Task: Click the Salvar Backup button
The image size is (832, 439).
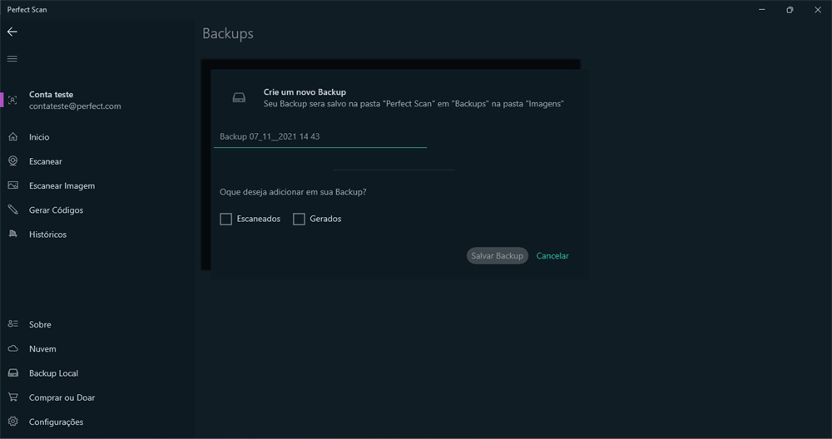Action: (x=498, y=255)
